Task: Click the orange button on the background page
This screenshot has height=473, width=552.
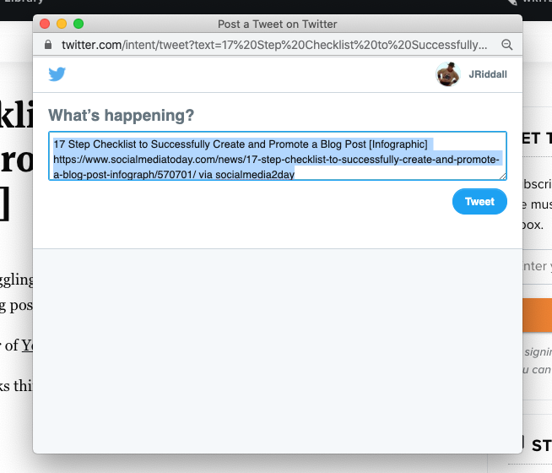Action: pos(538,314)
